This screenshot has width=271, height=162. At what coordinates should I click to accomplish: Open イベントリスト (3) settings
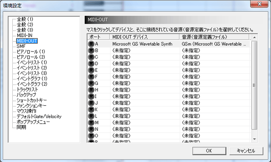32,73
